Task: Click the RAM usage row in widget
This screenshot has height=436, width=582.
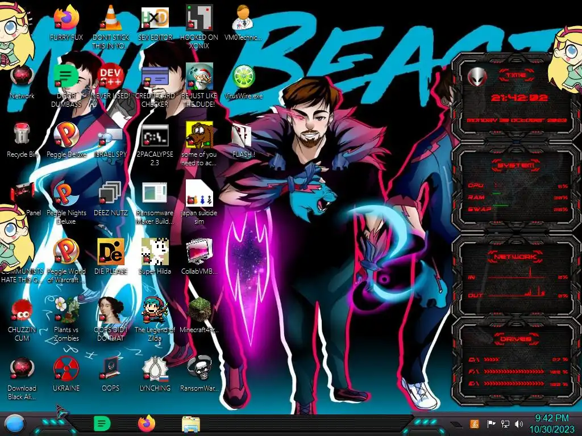Action: (518, 197)
